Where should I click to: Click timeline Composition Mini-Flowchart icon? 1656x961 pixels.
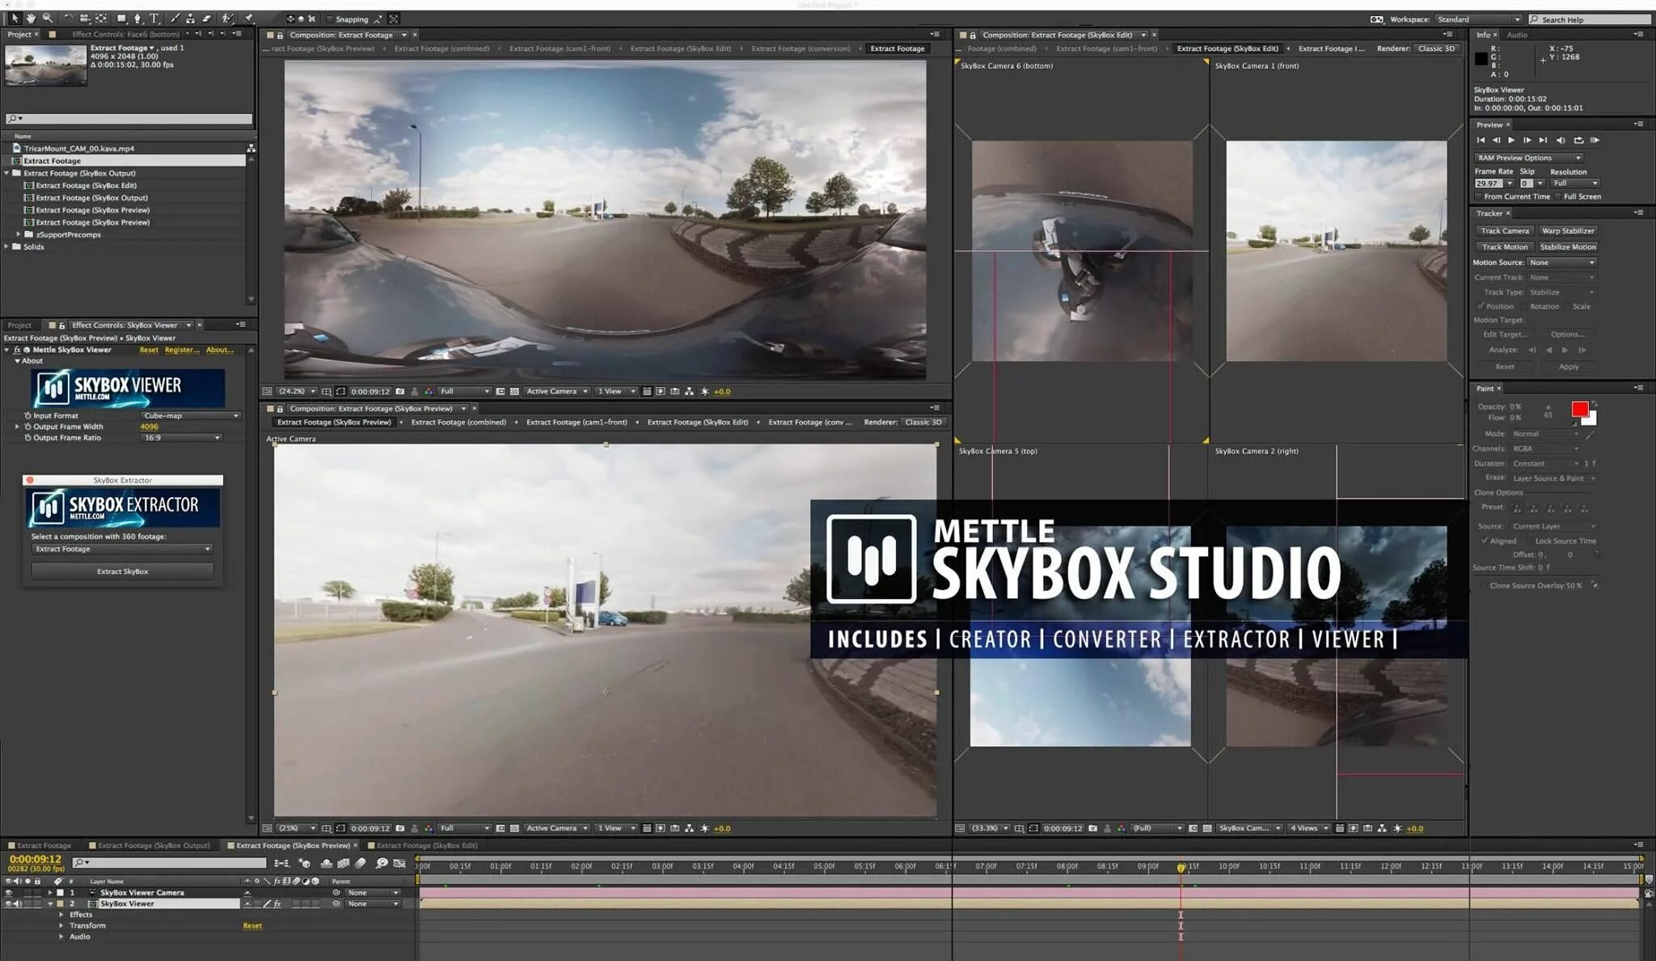pyautogui.click(x=282, y=863)
